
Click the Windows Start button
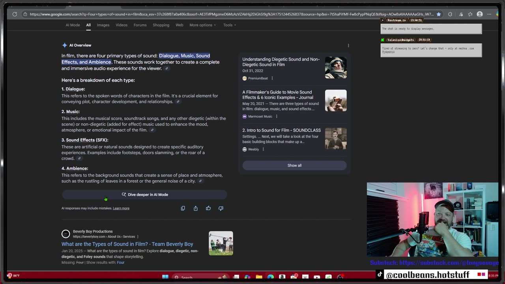coord(165,277)
